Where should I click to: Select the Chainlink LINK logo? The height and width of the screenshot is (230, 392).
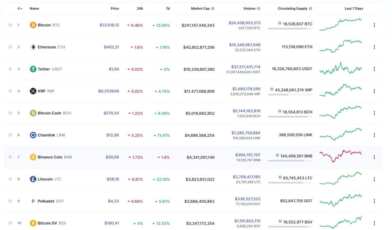point(33,135)
